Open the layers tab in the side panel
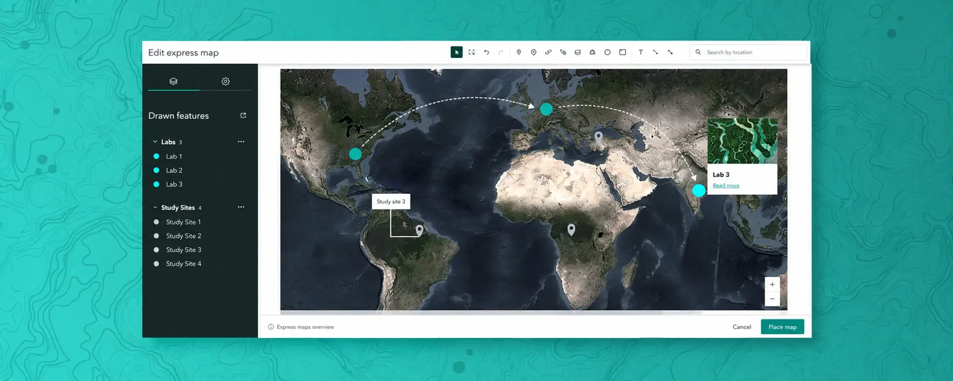Image resolution: width=953 pixels, height=381 pixels. (173, 81)
